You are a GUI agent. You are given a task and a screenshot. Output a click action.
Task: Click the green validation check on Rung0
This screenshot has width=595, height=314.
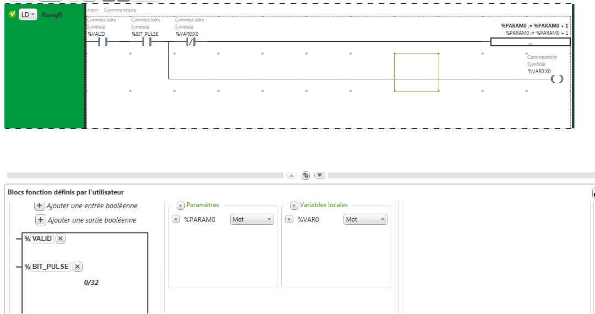coord(12,14)
